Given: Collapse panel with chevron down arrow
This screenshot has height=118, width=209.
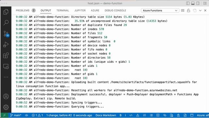Looking at the screenshot, I should pyautogui.click(x=200, y=10).
